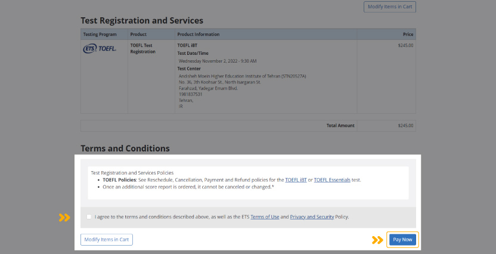Open the Privacy and Security link
The width and height of the screenshot is (496, 254).
(312, 216)
